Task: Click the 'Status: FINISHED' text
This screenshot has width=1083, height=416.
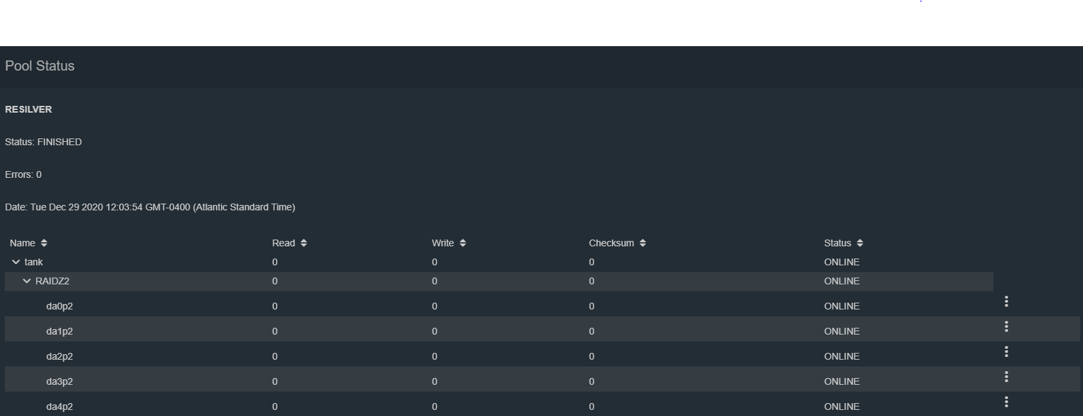Action: 44,142
